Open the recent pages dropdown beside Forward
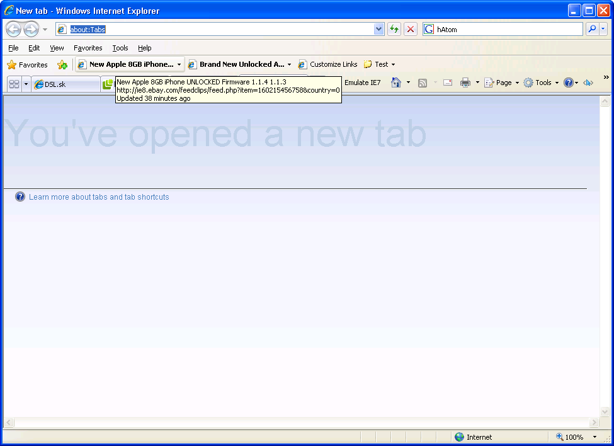Image resolution: width=614 pixels, height=446 pixels. pyautogui.click(x=45, y=30)
